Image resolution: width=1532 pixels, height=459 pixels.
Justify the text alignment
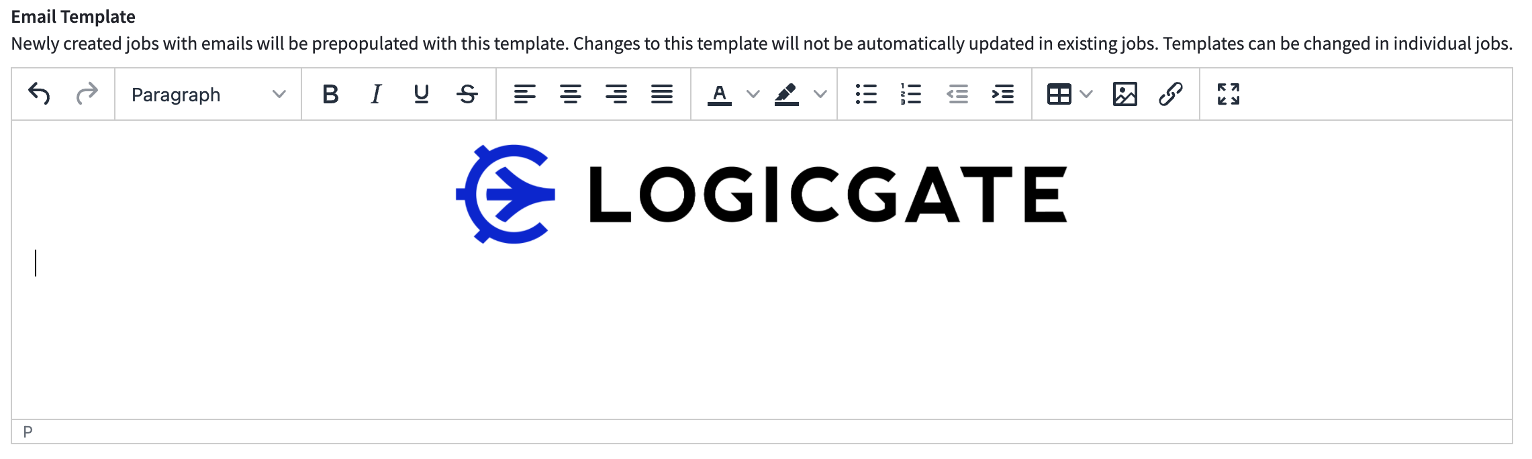pyautogui.click(x=662, y=94)
